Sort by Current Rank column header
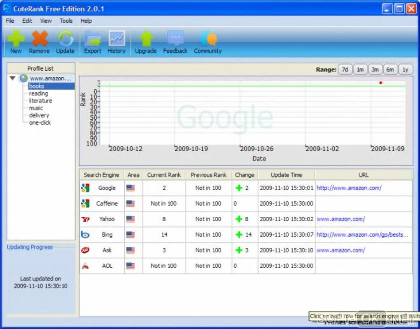Viewport: 420px width, 329px height. point(164,175)
